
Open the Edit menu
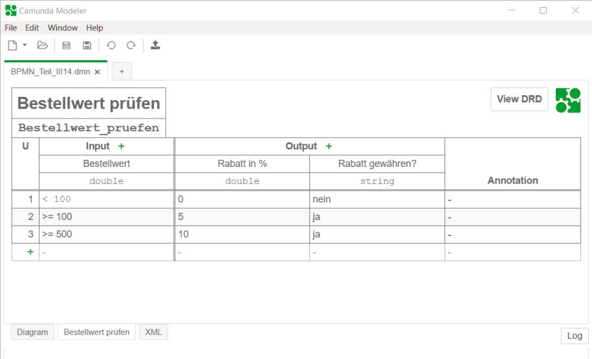[x=32, y=28]
